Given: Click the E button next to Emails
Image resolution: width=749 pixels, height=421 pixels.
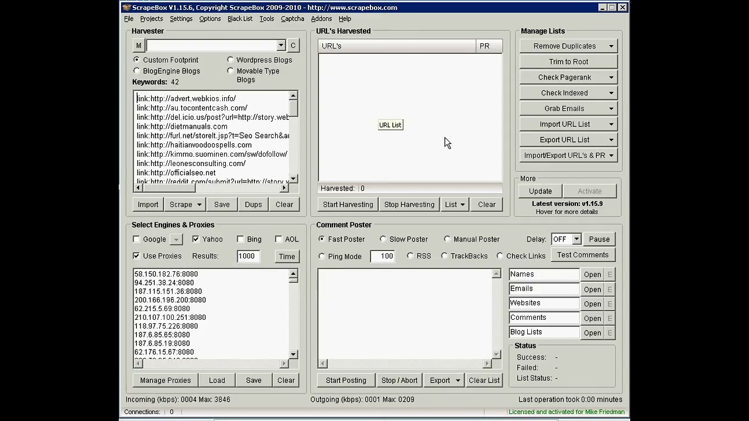Looking at the screenshot, I should point(610,289).
